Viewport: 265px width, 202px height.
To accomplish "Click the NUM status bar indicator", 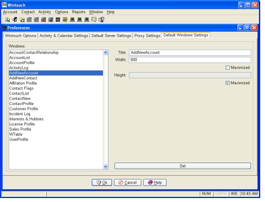I will (206, 194).
